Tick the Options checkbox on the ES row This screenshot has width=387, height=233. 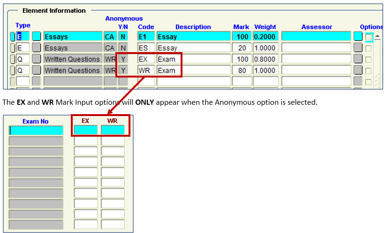(369, 48)
